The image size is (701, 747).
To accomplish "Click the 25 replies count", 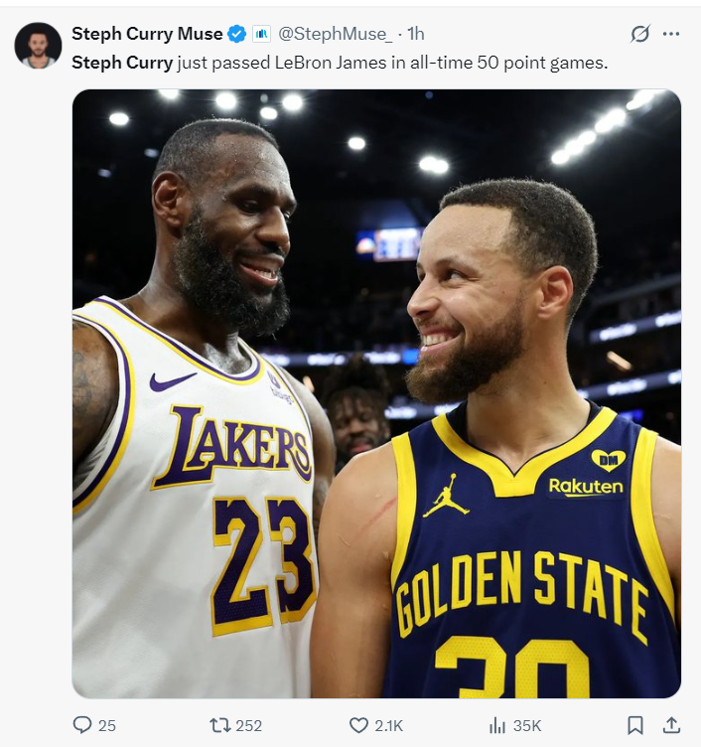I will coord(106,725).
